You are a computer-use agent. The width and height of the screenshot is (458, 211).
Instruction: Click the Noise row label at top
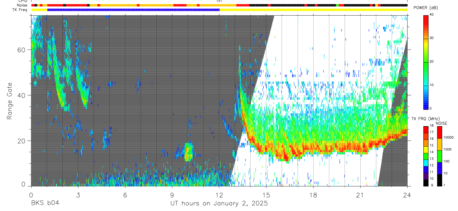(x=23, y=5)
